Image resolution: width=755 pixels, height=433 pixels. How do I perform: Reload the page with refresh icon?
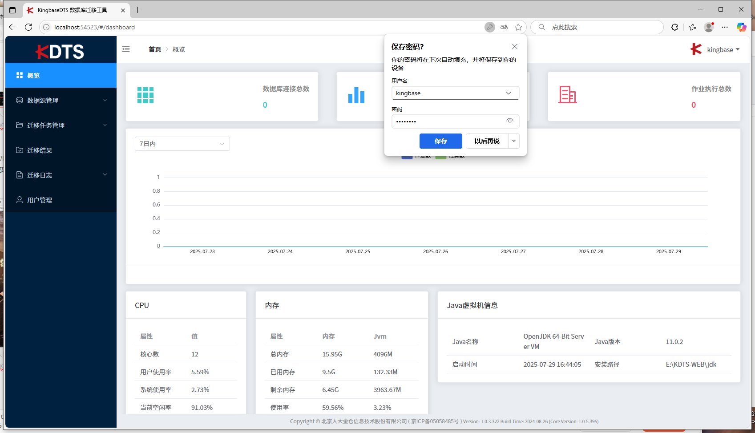[x=28, y=27]
